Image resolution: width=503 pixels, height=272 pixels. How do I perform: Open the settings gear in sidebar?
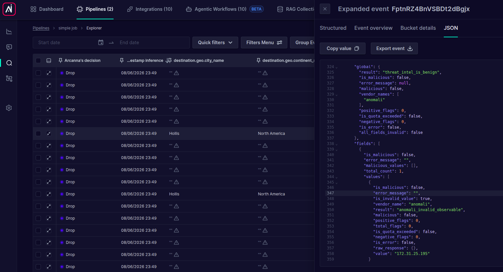pos(9,108)
